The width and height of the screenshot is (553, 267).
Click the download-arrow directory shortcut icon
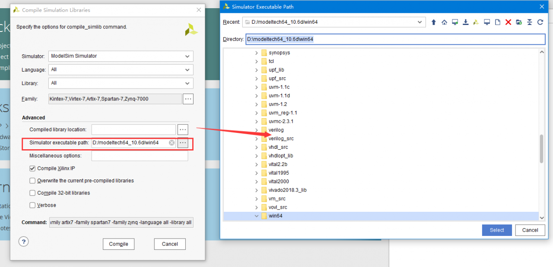click(466, 22)
